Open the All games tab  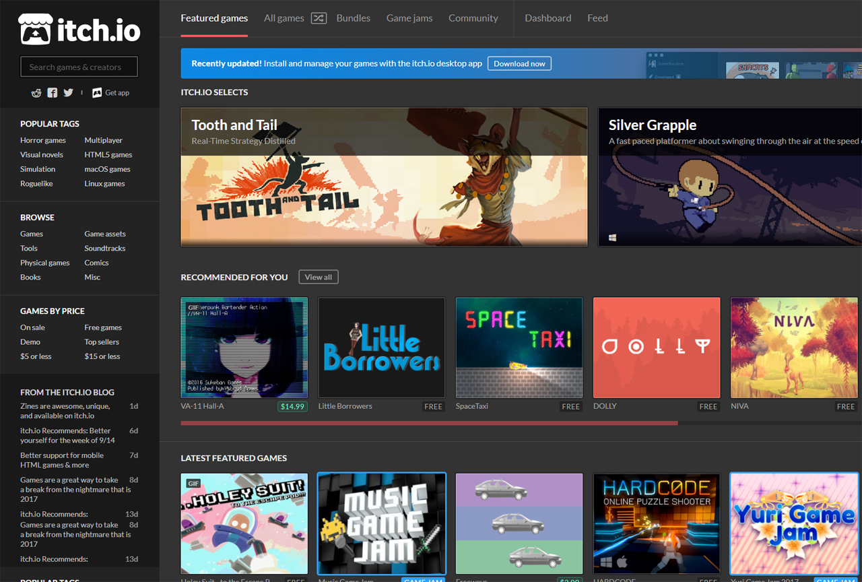pos(284,18)
